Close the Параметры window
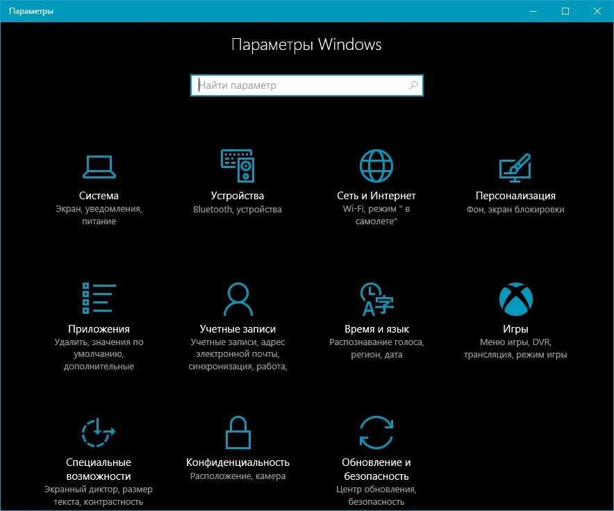 click(597, 11)
